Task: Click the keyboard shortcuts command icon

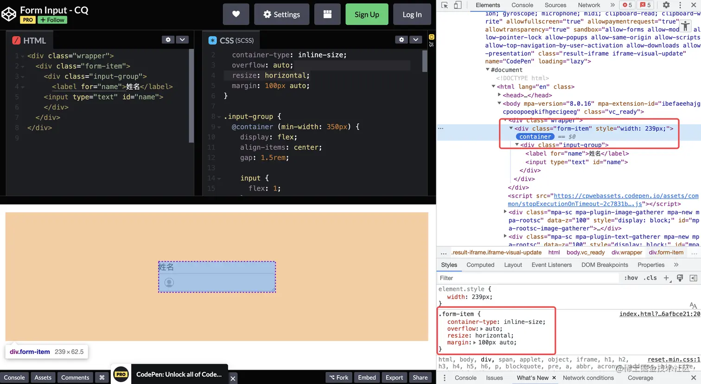Action: coord(102,378)
